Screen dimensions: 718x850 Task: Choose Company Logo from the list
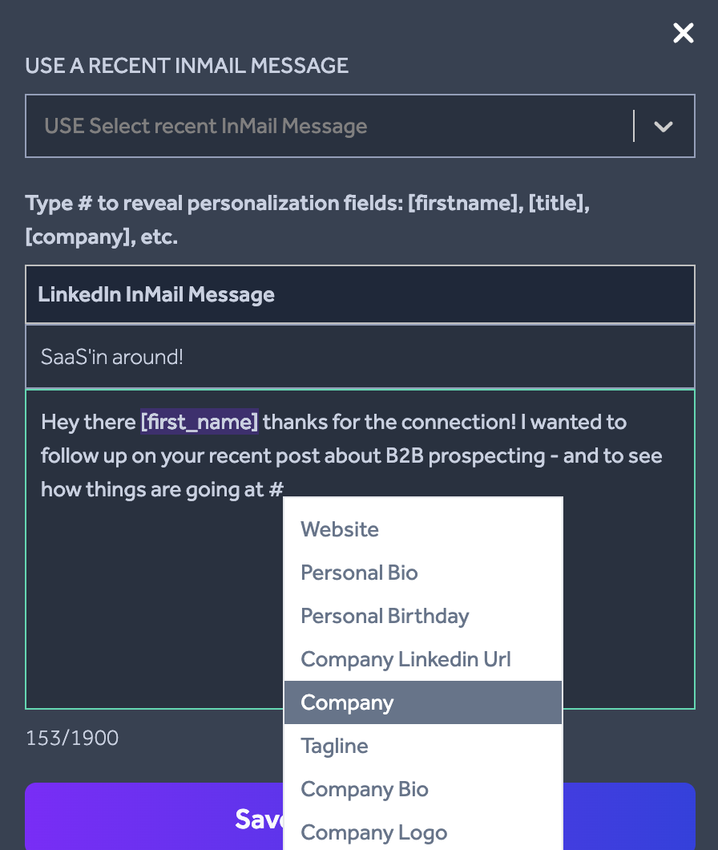[422, 832]
